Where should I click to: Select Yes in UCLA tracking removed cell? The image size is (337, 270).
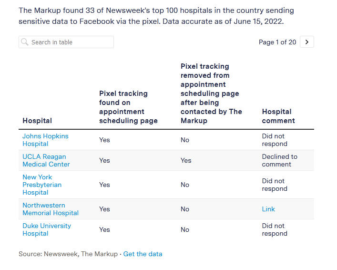click(x=186, y=160)
